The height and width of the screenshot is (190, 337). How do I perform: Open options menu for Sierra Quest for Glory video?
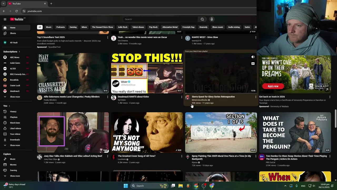(x=255, y=97)
